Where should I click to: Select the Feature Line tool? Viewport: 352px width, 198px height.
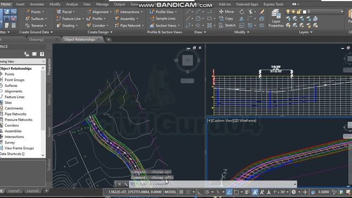click(x=70, y=19)
